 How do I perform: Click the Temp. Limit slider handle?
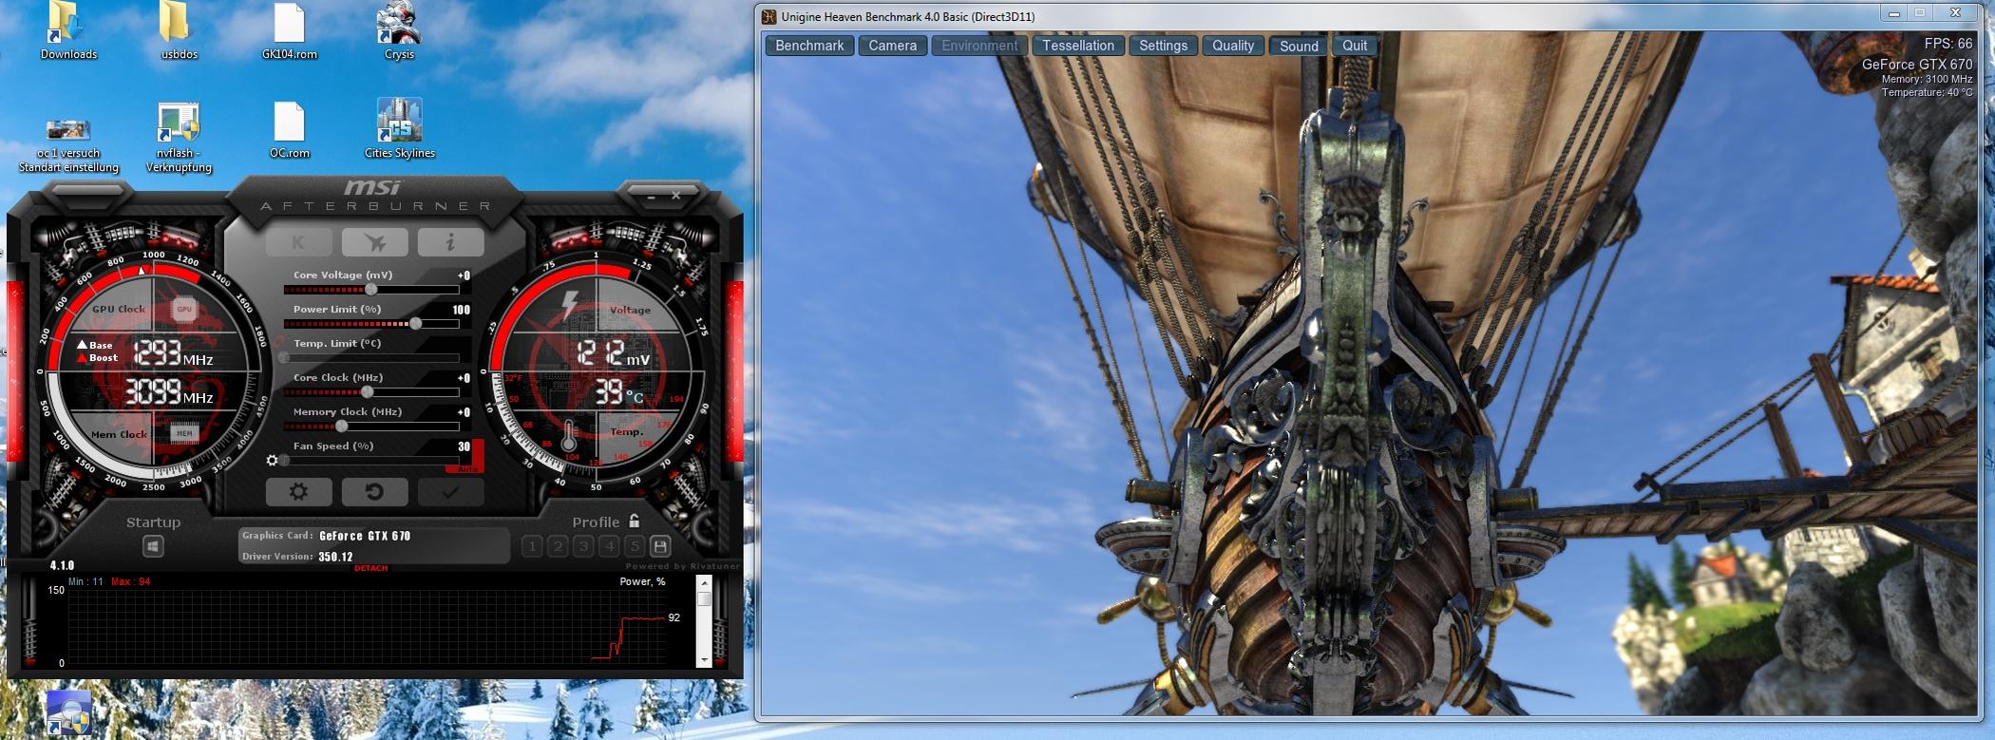coord(284,357)
